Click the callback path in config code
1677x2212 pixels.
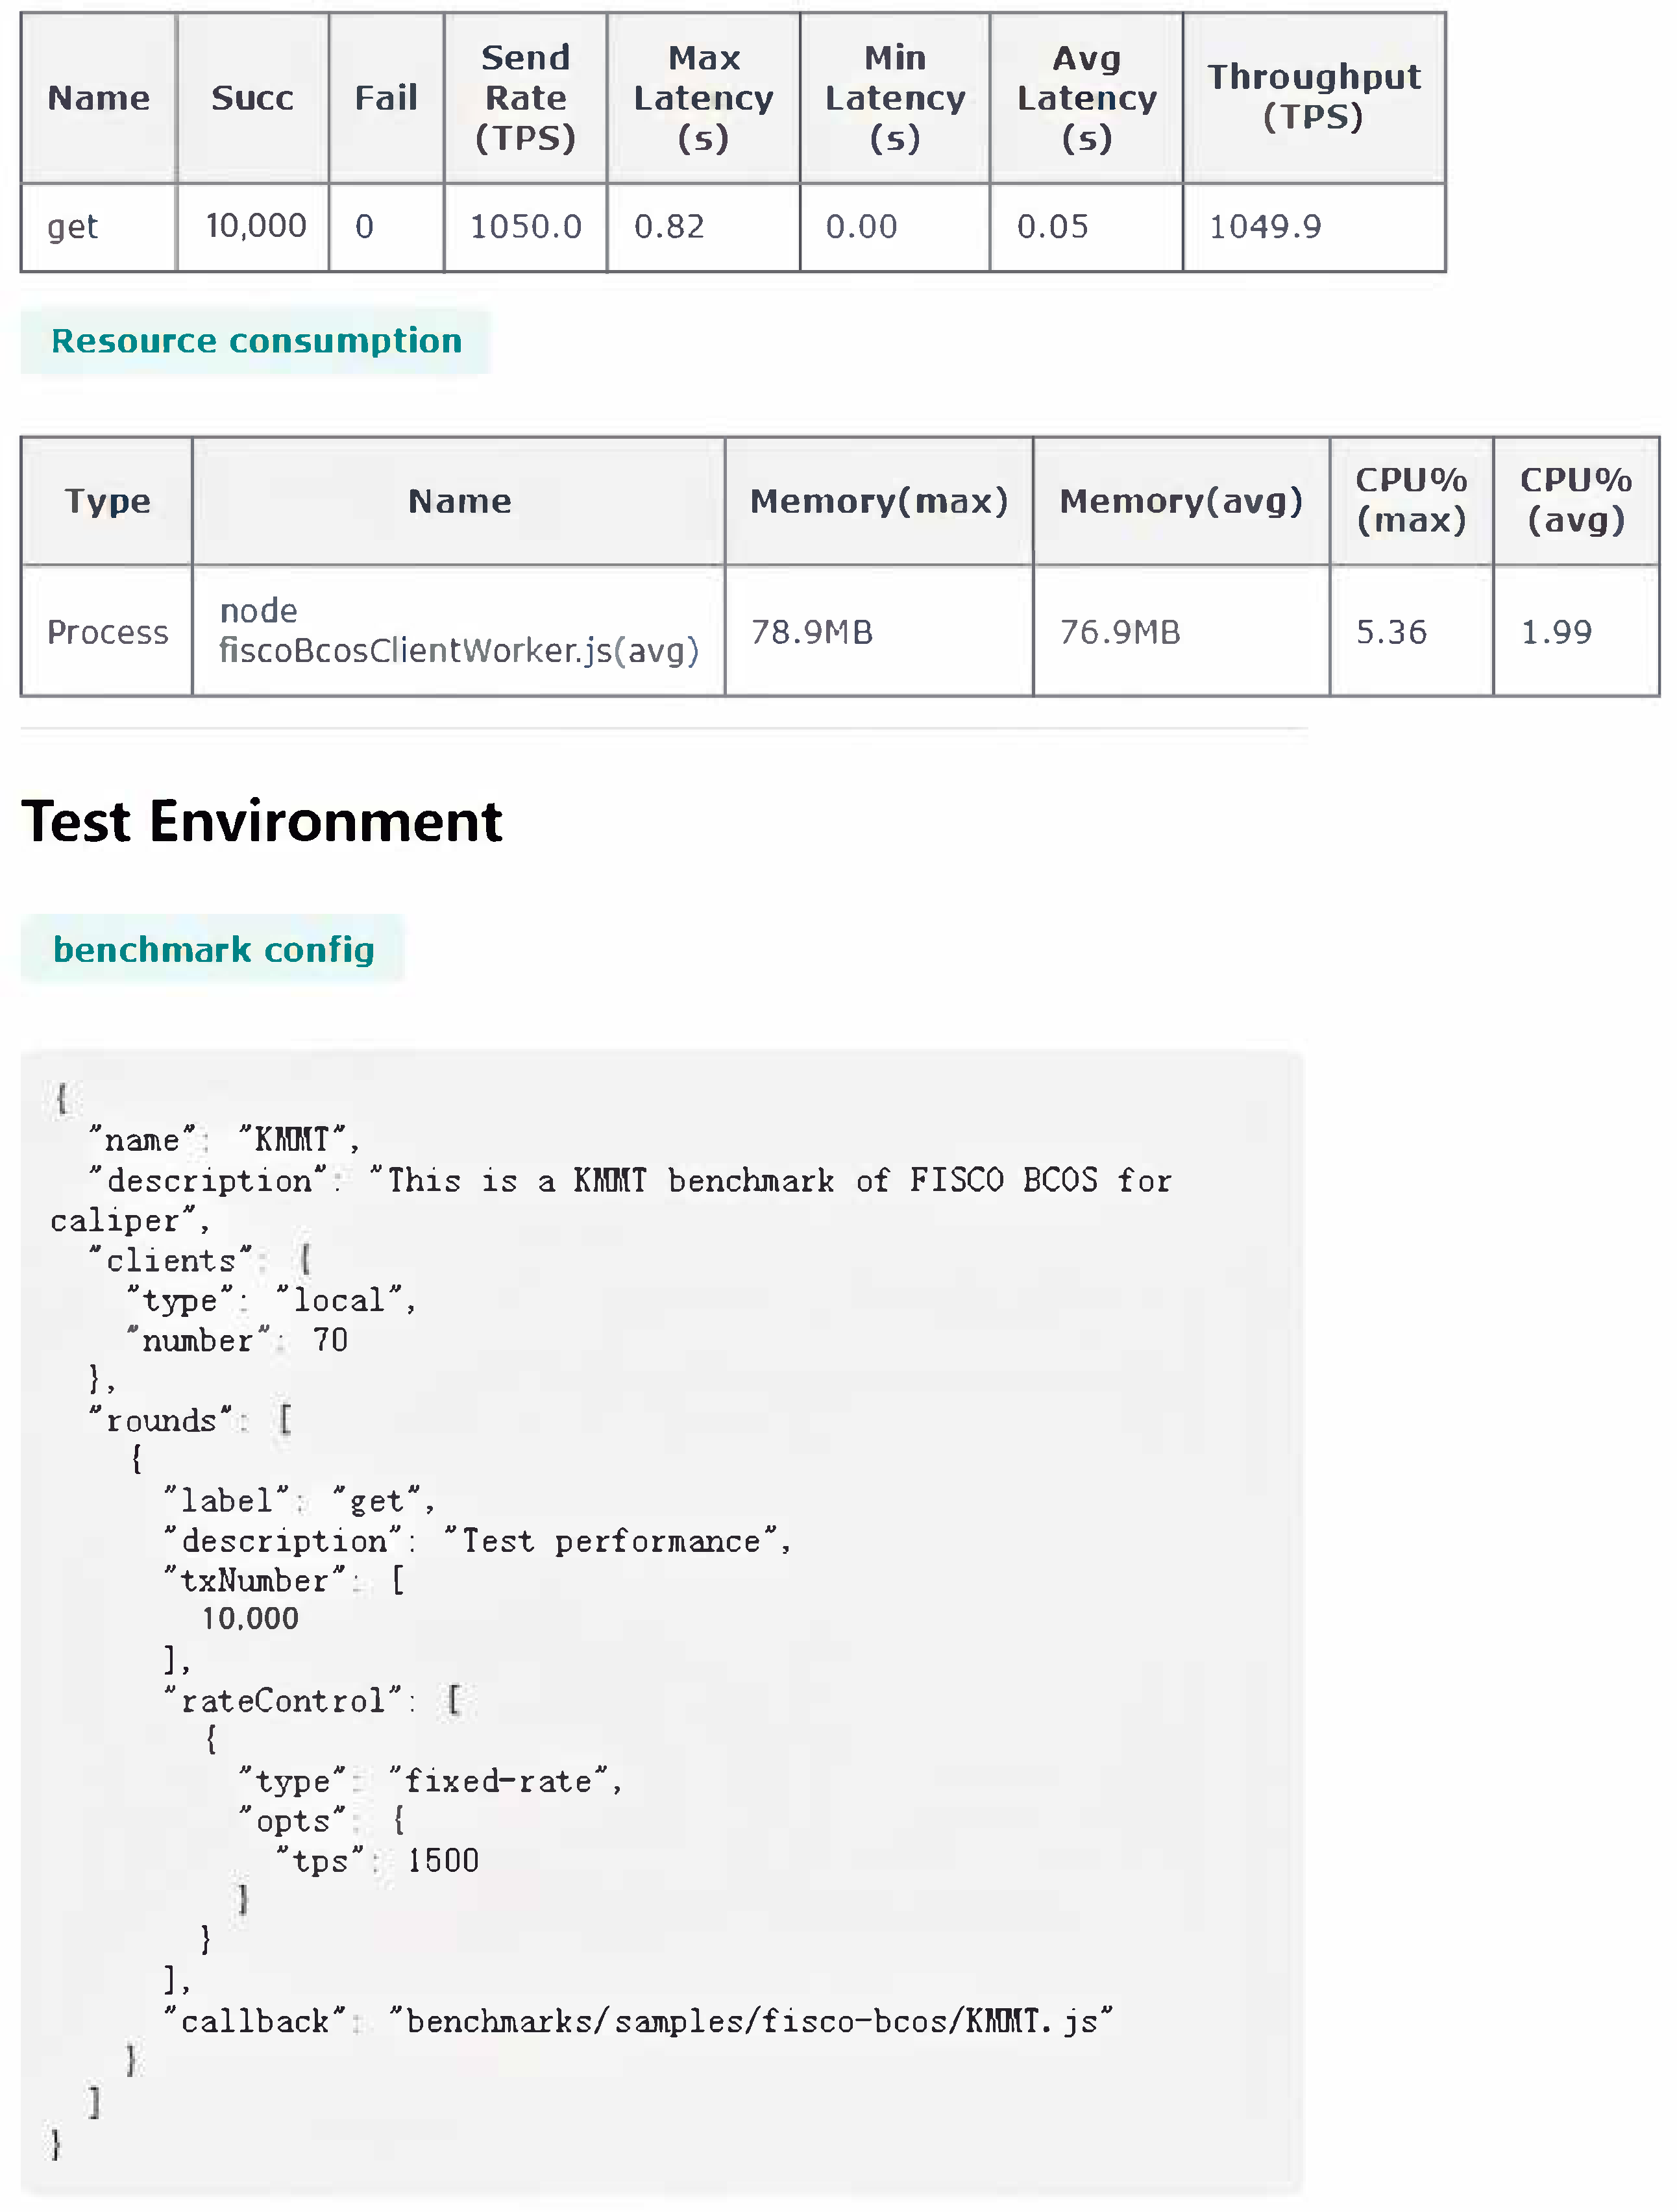click(758, 2021)
